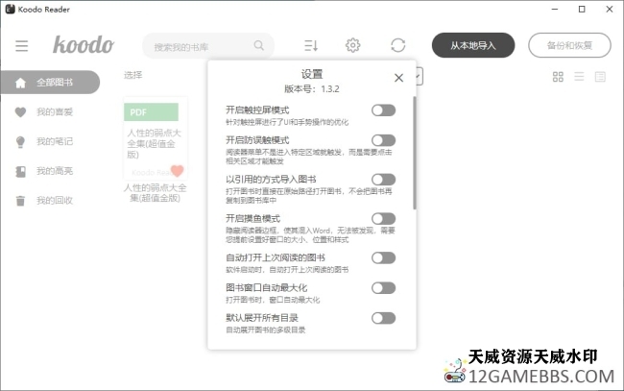624x391 pixels.
Task: Enable 开启触控屏模式 toggle
Action: pyautogui.click(x=383, y=110)
